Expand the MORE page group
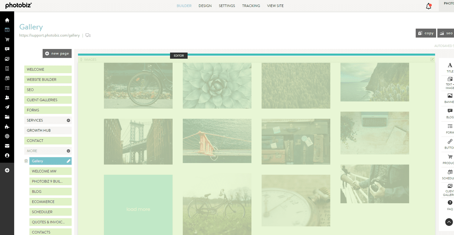 [68, 151]
